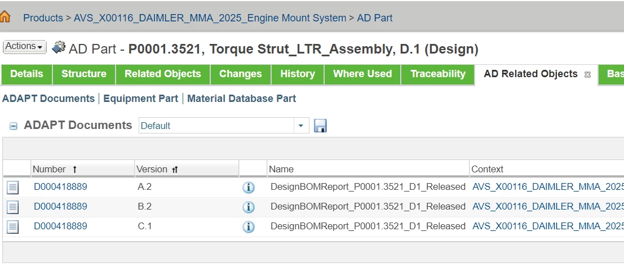Sort the table by Version column

152,169
